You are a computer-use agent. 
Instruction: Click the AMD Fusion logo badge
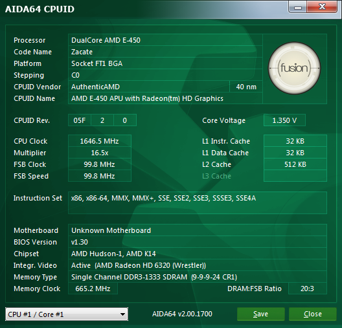point(294,68)
